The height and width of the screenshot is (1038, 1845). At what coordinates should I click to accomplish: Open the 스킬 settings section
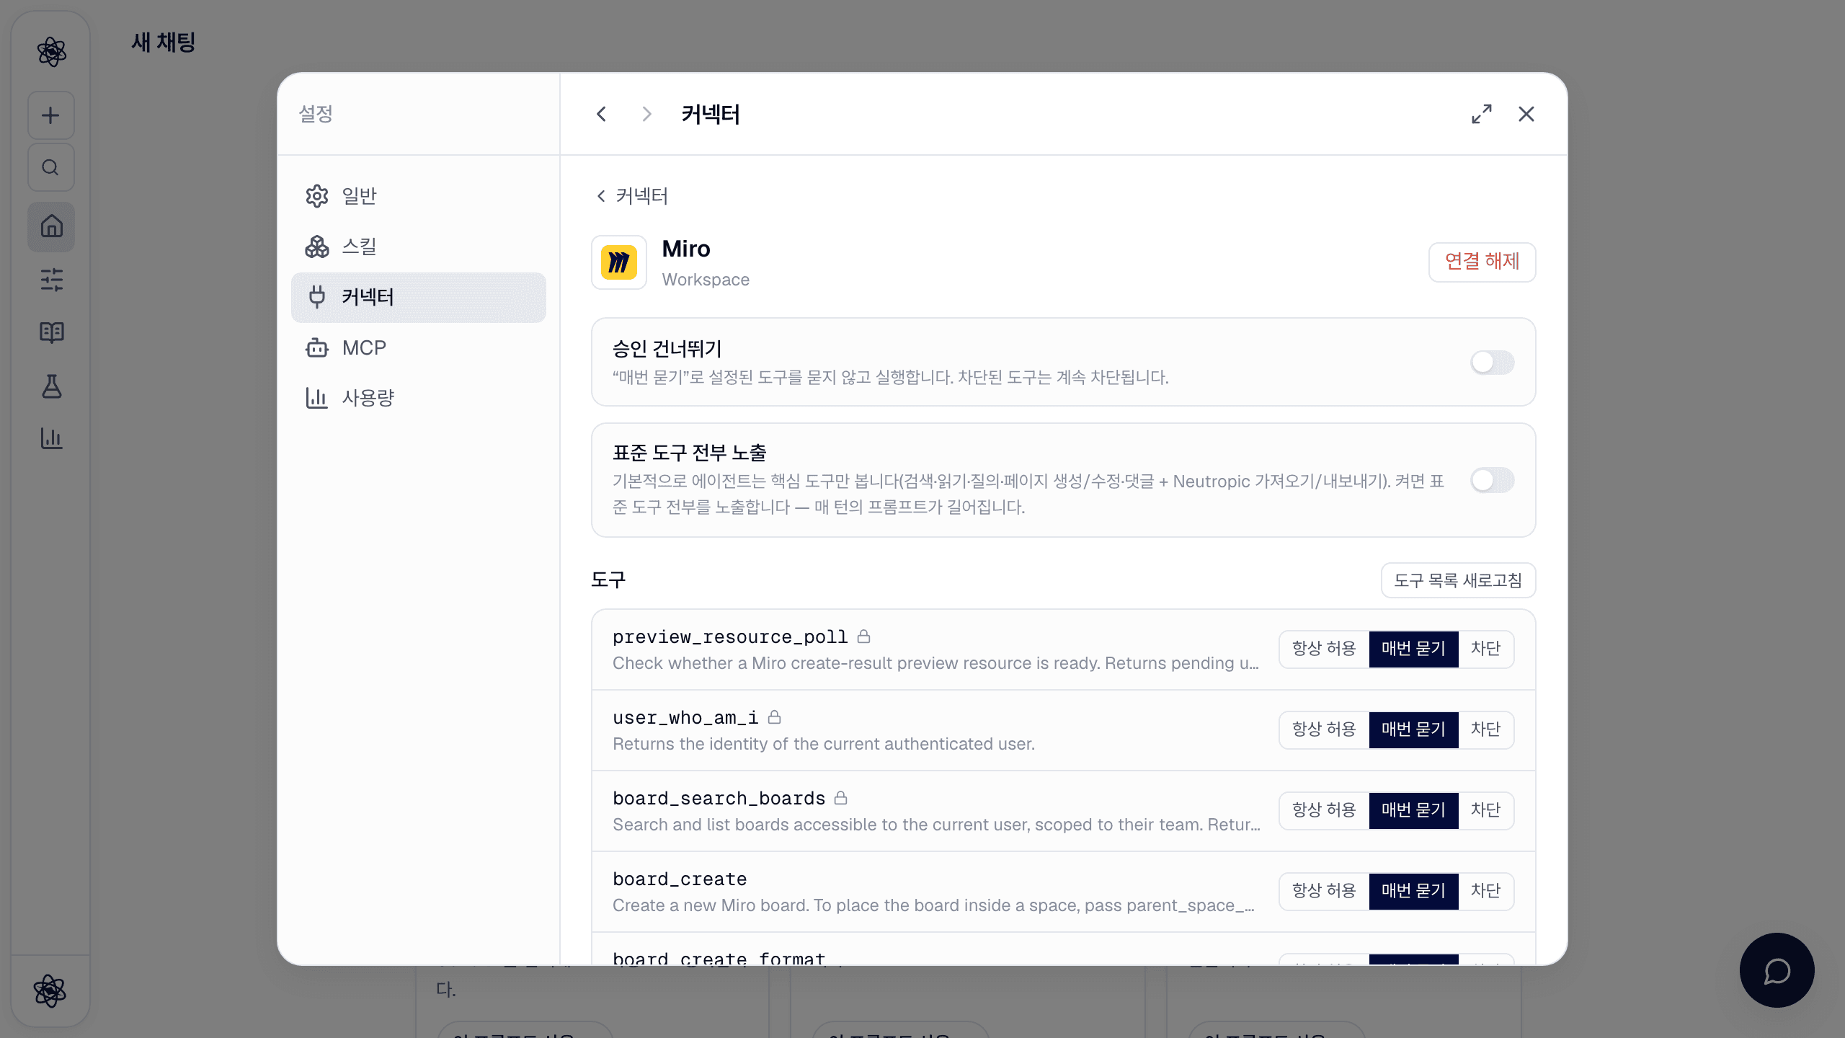418,247
